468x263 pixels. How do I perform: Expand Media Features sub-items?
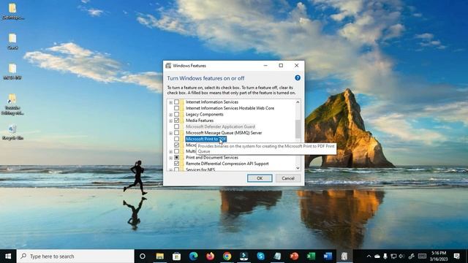[170, 121]
